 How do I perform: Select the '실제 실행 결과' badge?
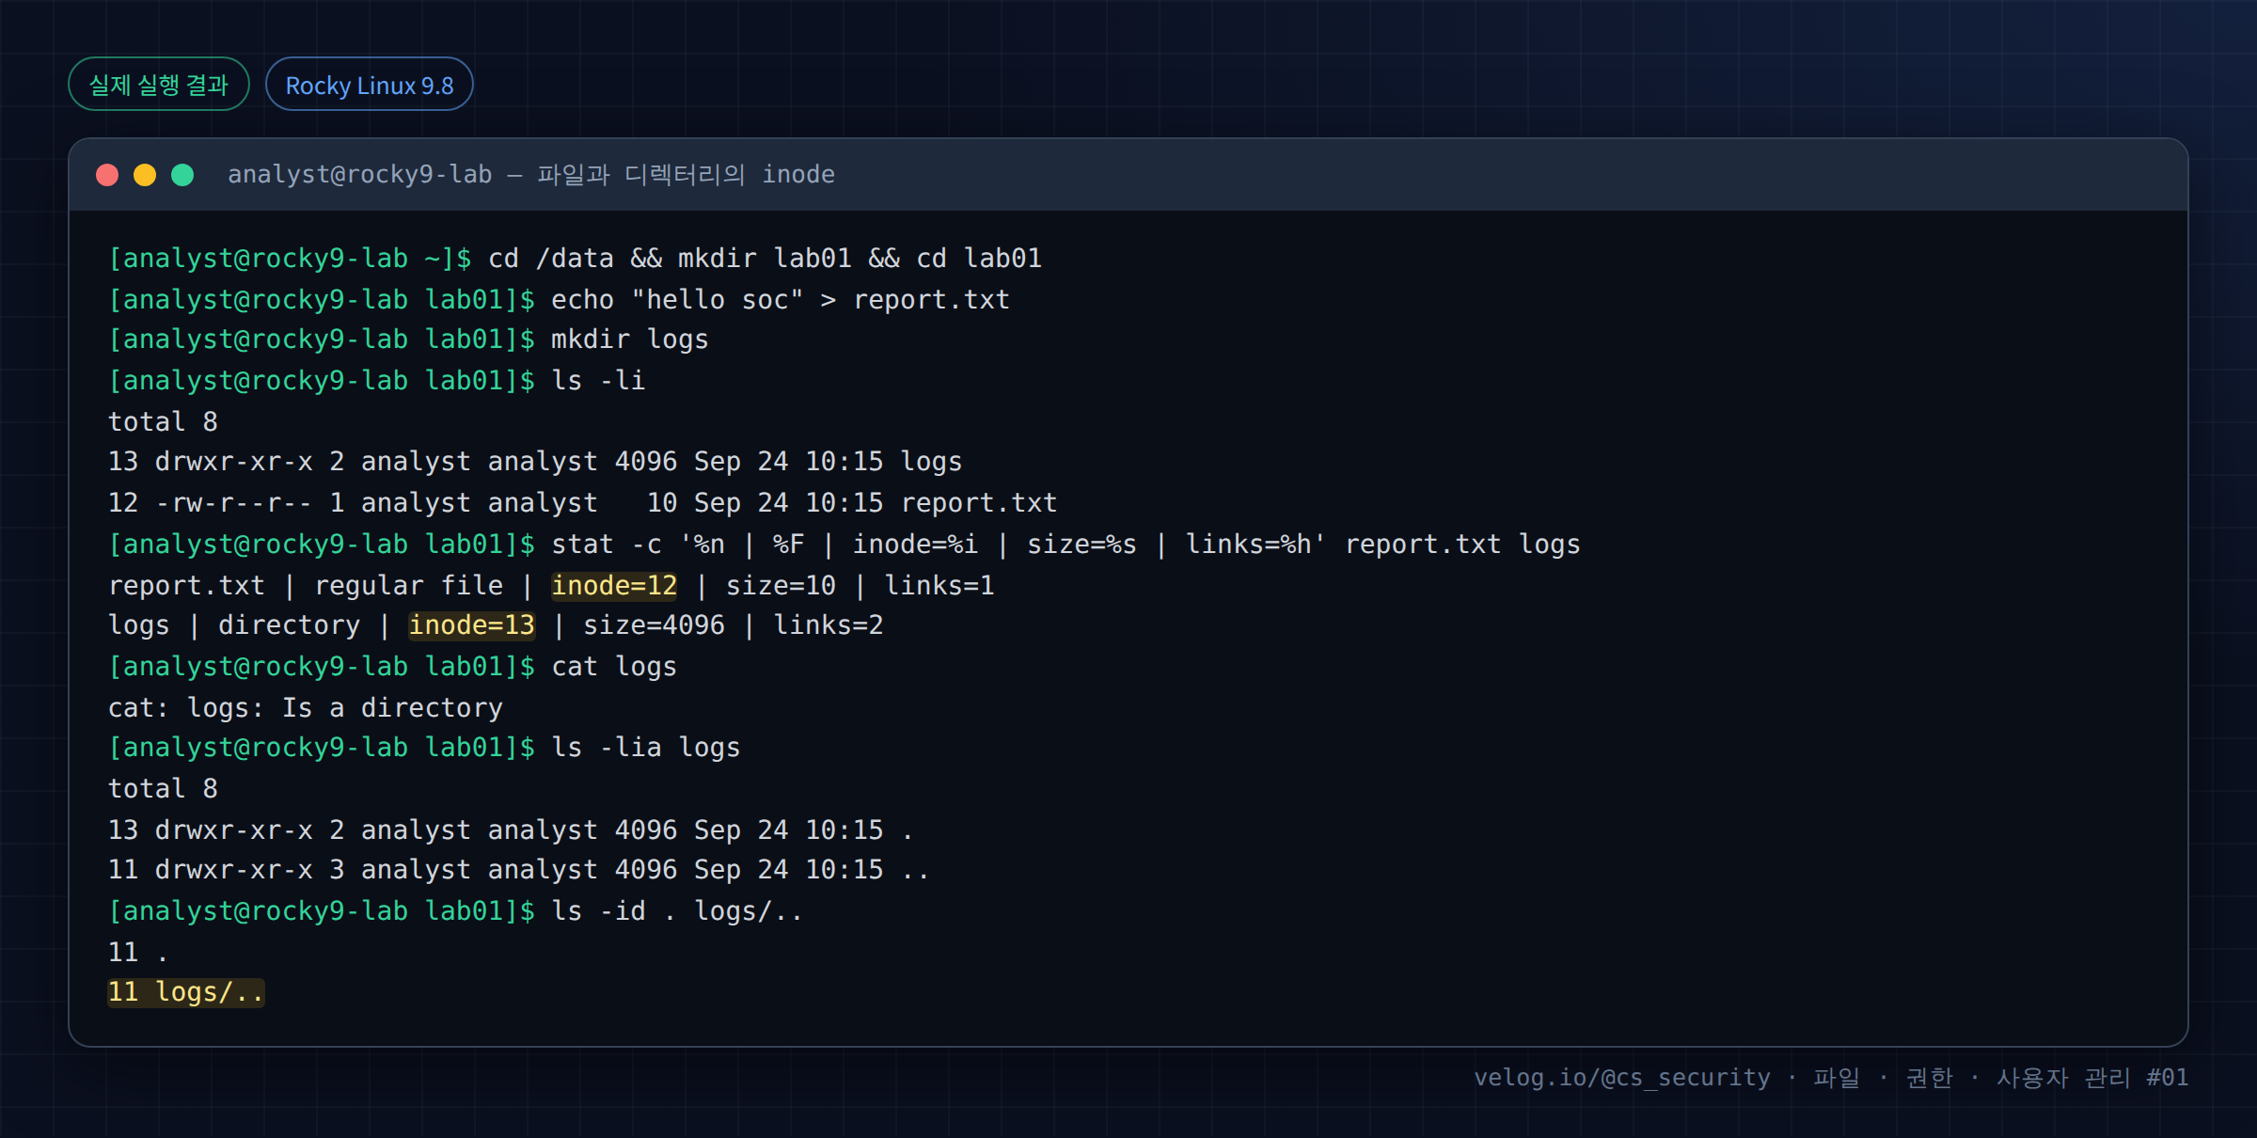159,85
